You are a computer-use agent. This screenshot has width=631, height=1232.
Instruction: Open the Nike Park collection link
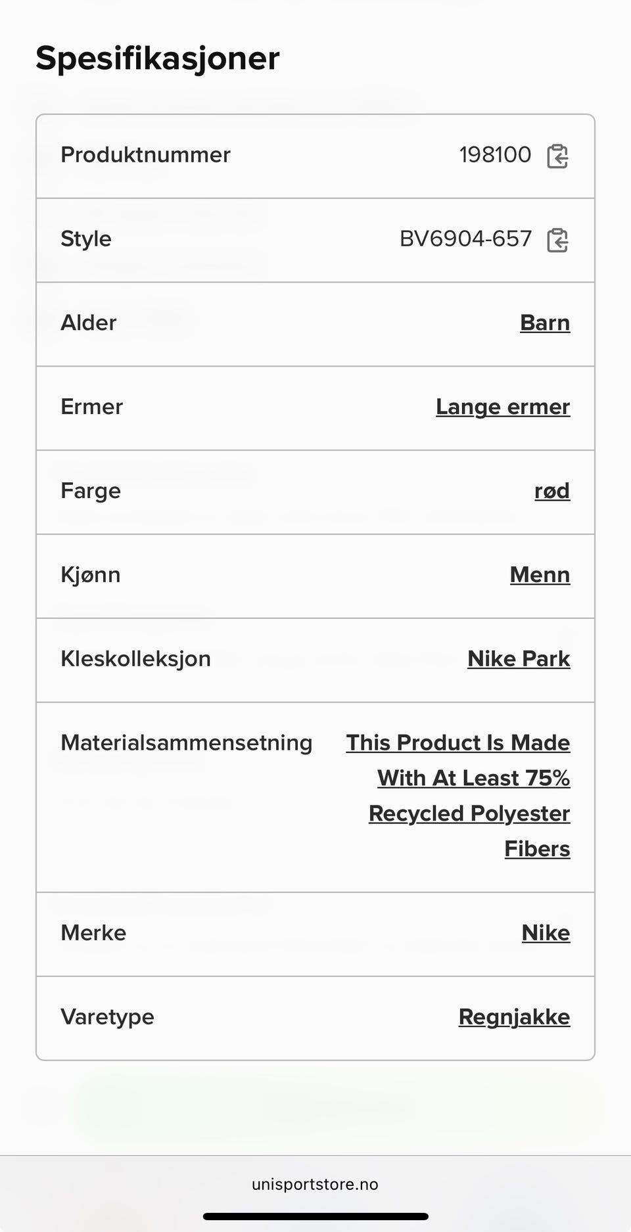pos(519,658)
